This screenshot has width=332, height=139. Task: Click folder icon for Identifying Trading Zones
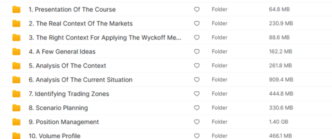pos(16,94)
